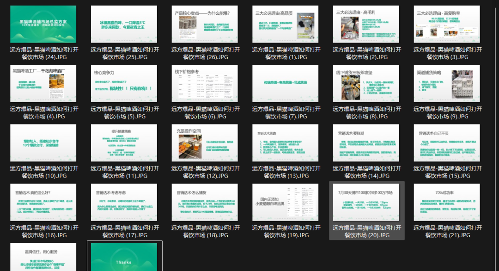Select thumbnail of file 餐饮市场 (11).JPG
This screenshot has width=499, height=271.
click(x=124, y=143)
